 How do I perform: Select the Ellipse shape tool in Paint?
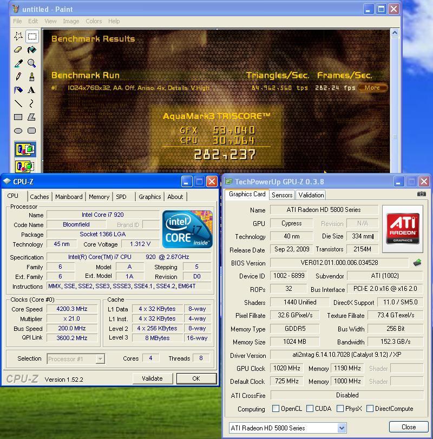[18, 130]
